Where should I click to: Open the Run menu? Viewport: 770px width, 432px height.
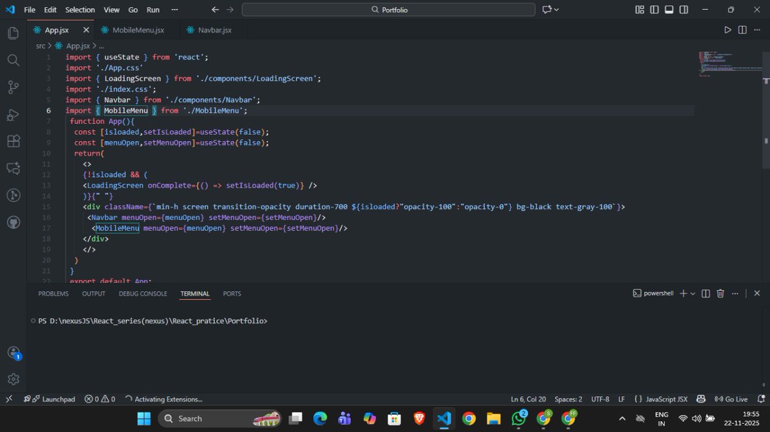pyautogui.click(x=153, y=10)
